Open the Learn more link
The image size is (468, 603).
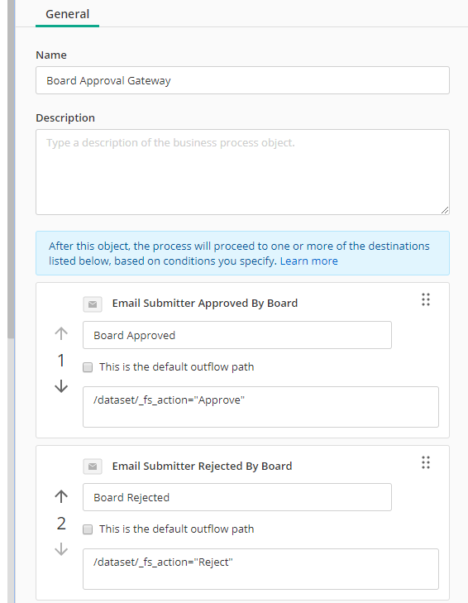tap(308, 261)
